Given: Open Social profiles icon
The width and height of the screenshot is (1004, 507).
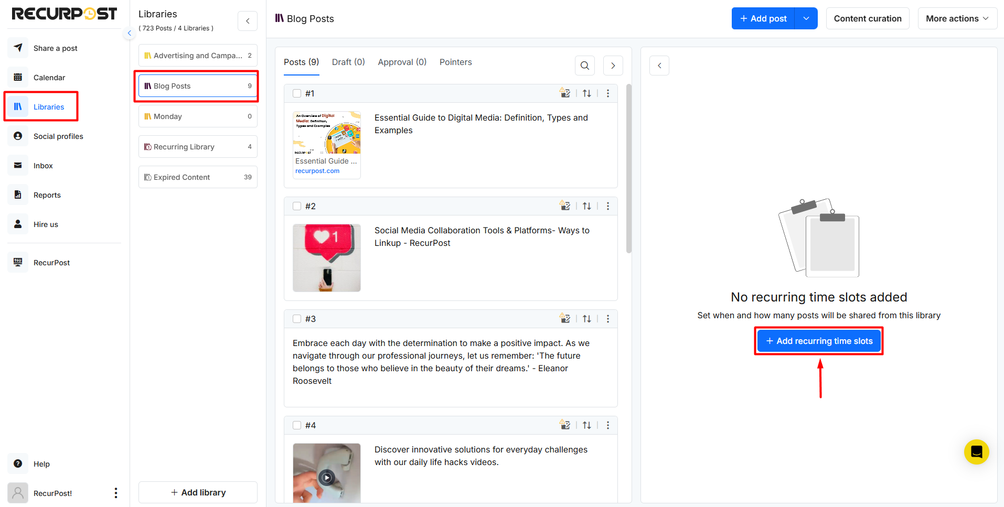Looking at the screenshot, I should 18,136.
